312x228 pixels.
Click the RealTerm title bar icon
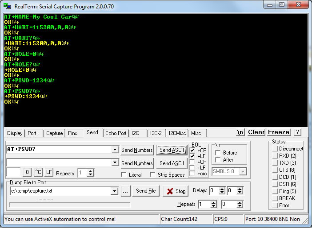point(7,6)
